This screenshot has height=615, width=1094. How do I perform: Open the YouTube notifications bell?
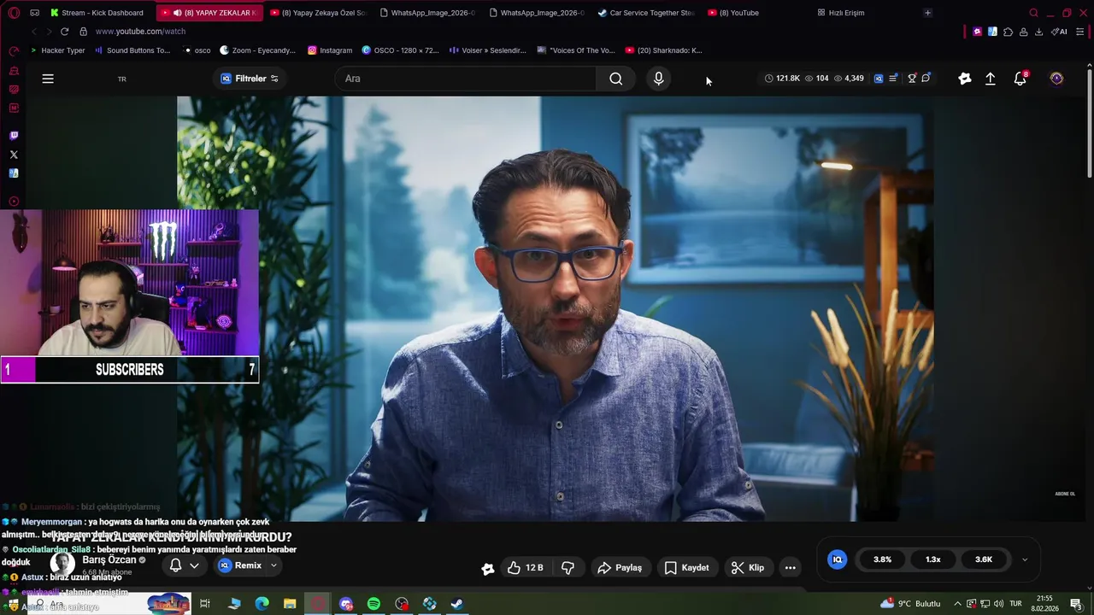coord(1020,79)
